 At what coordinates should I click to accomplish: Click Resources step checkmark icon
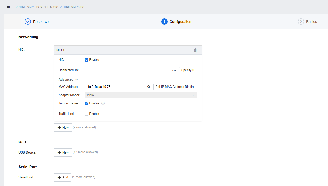[28, 22]
